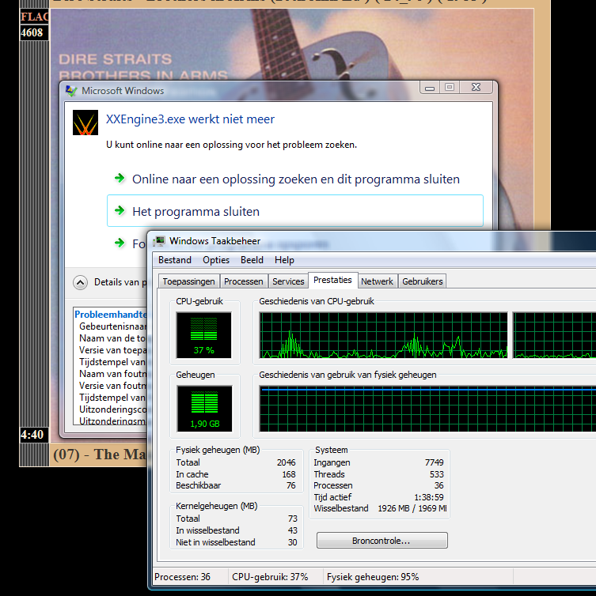Click 'Tijd actief' value 1:38:59
This screenshot has height=596, width=596.
pyautogui.click(x=429, y=497)
